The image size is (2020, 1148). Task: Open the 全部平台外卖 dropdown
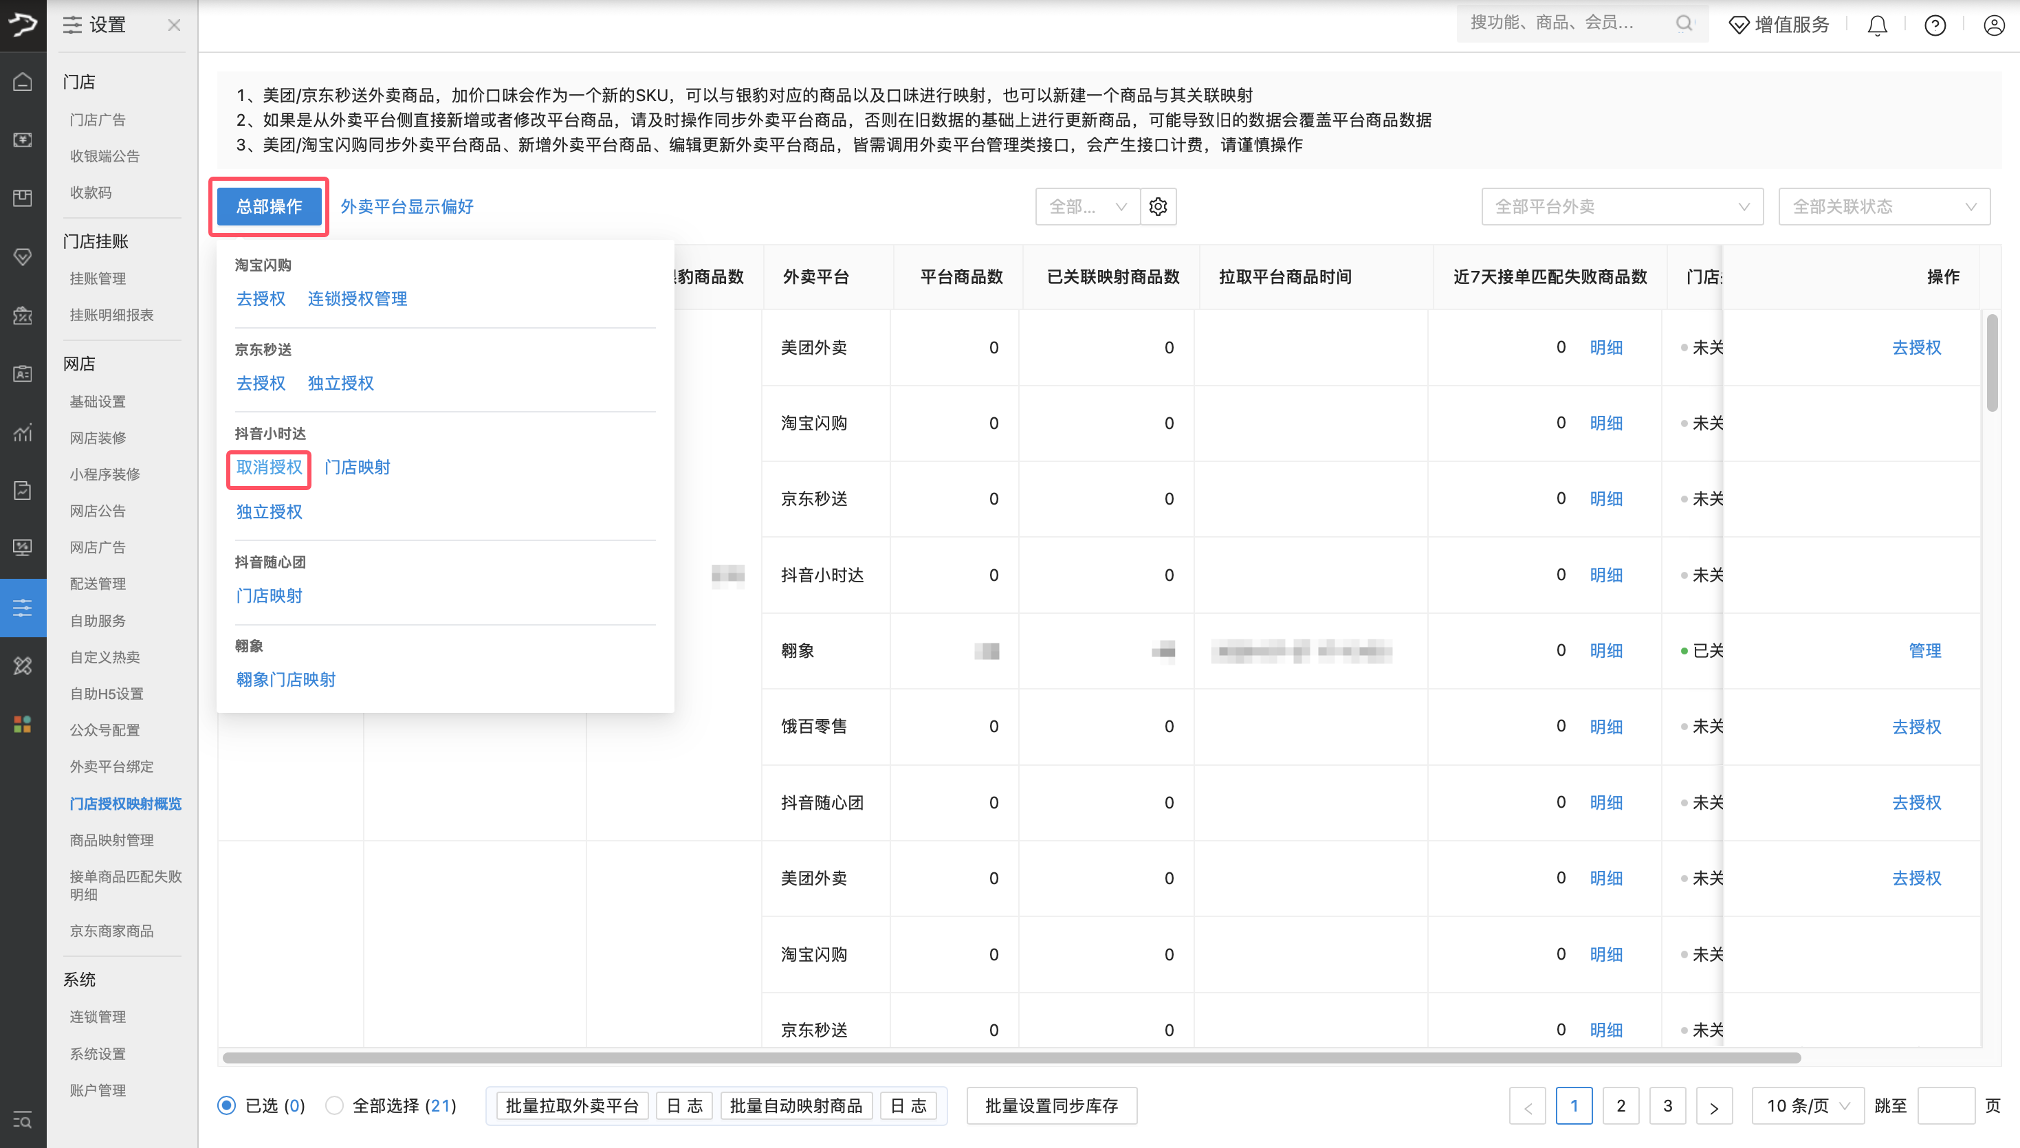(1622, 207)
